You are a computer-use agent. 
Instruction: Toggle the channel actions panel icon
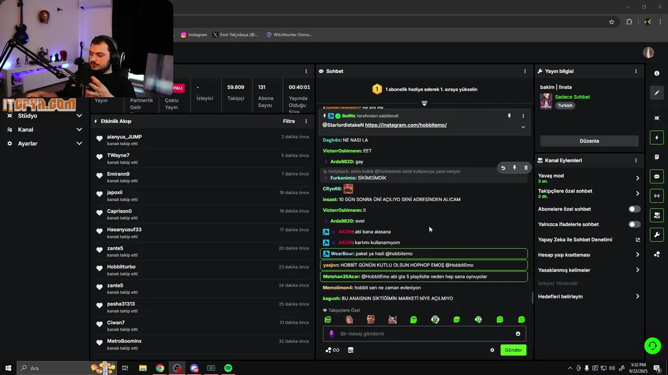[x=657, y=215]
